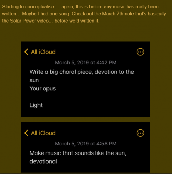Go back to All iCloud from the first note
This screenshot has width=172, height=174.
(x=43, y=52)
